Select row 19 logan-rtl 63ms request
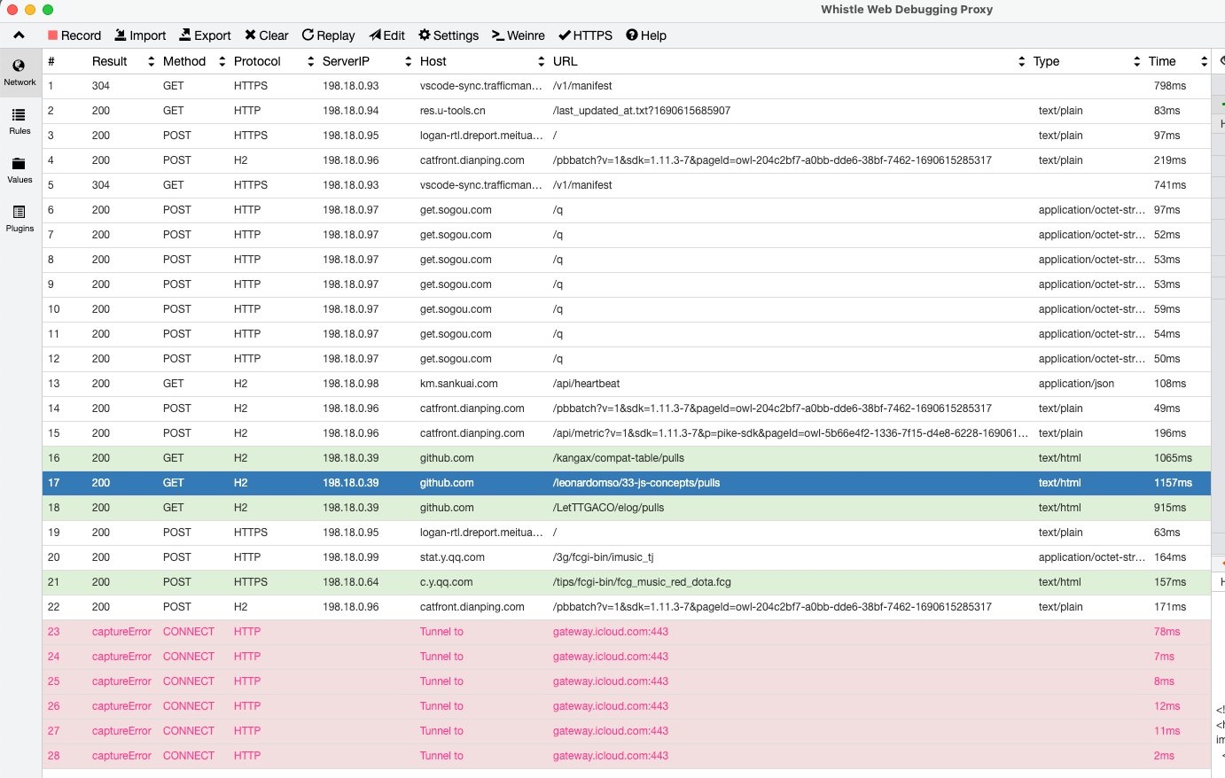The image size is (1225, 778). (627, 533)
